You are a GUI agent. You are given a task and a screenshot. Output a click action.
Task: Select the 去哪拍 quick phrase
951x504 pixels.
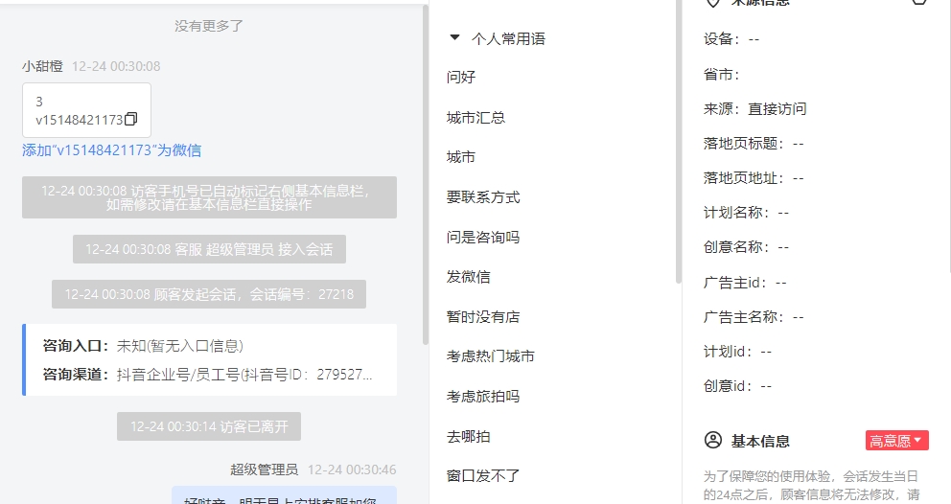tap(468, 436)
